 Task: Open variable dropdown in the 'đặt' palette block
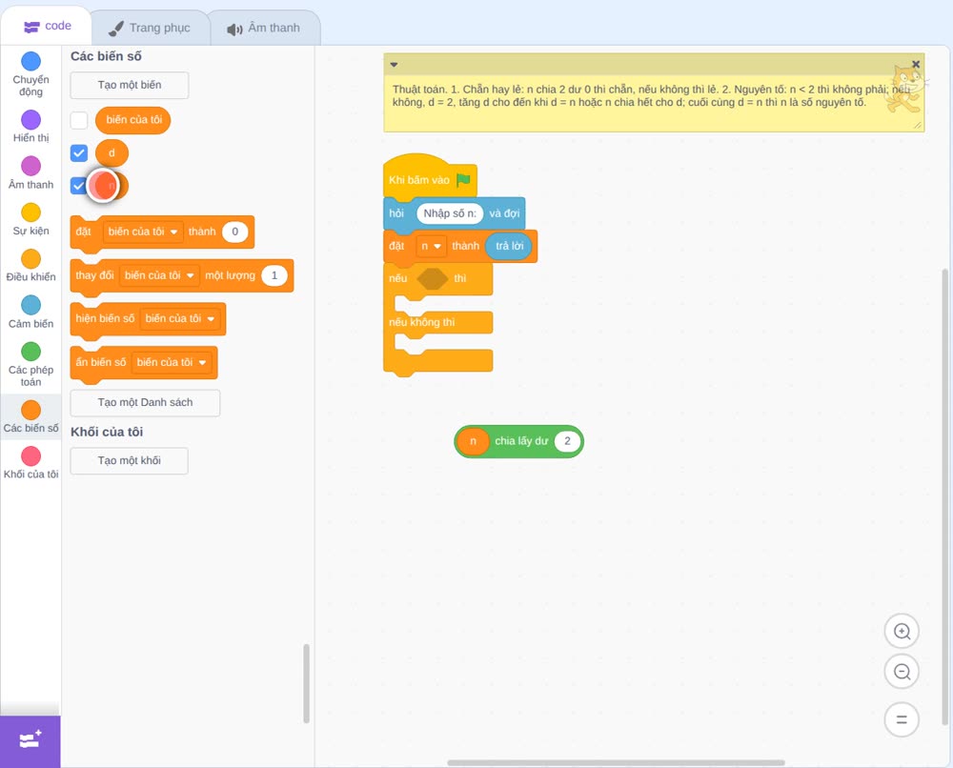pos(143,232)
